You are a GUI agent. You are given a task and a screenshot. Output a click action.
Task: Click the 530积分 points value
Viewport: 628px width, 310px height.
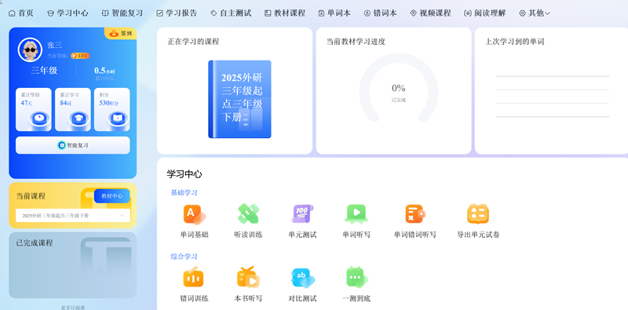click(x=109, y=103)
